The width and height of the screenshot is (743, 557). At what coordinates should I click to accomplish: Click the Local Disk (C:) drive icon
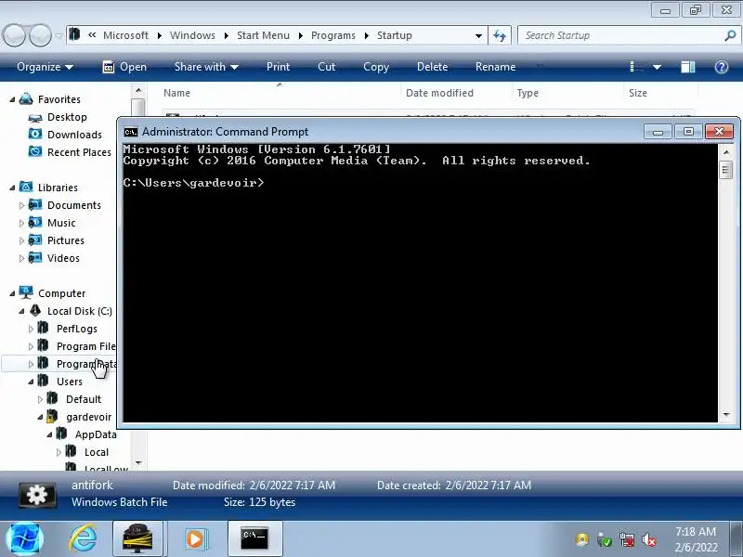point(35,310)
